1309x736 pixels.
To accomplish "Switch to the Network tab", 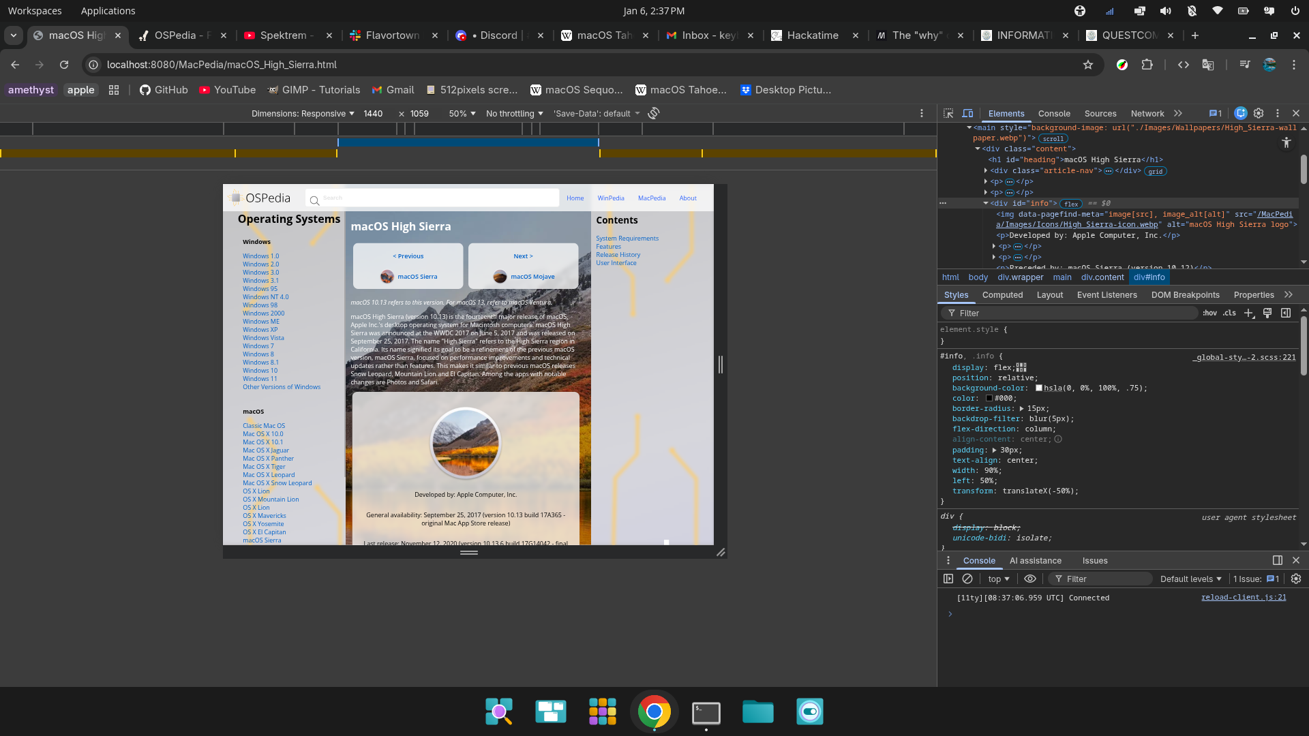I will [1147, 114].
